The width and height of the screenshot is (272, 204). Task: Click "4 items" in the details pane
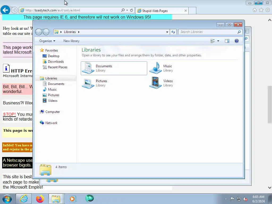[61, 167]
